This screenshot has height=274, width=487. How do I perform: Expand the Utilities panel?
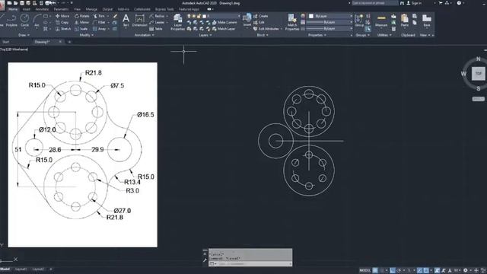coord(384,35)
